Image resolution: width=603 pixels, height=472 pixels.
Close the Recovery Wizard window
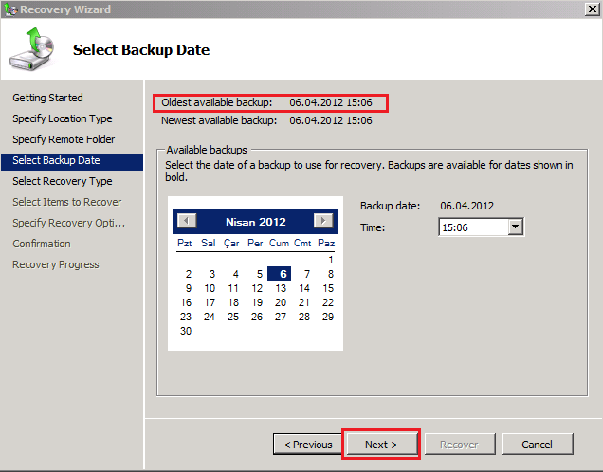[590, 9]
